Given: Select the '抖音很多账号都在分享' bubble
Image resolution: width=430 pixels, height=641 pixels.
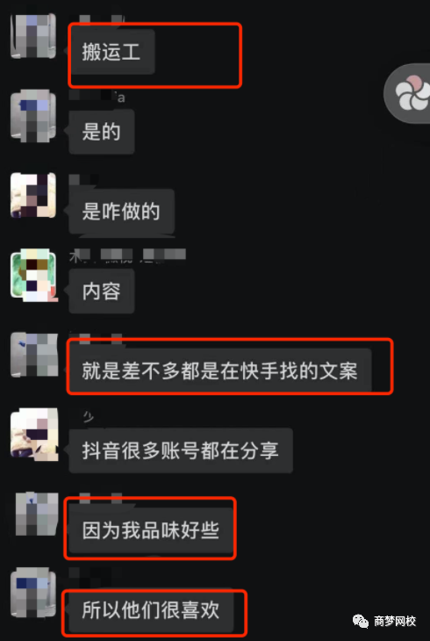Looking at the screenshot, I should tap(181, 450).
